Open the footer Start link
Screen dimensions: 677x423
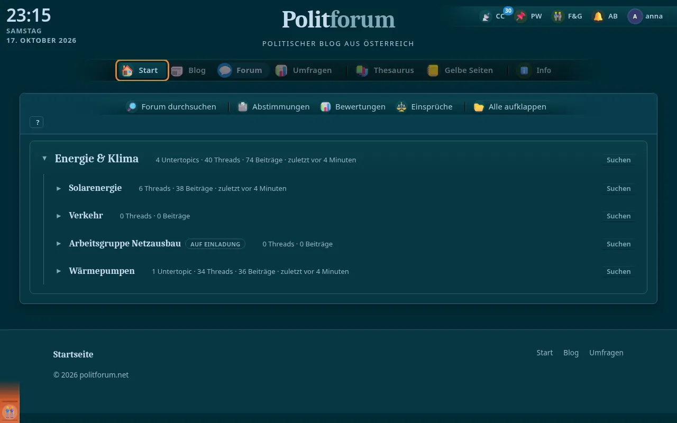pos(544,353)
